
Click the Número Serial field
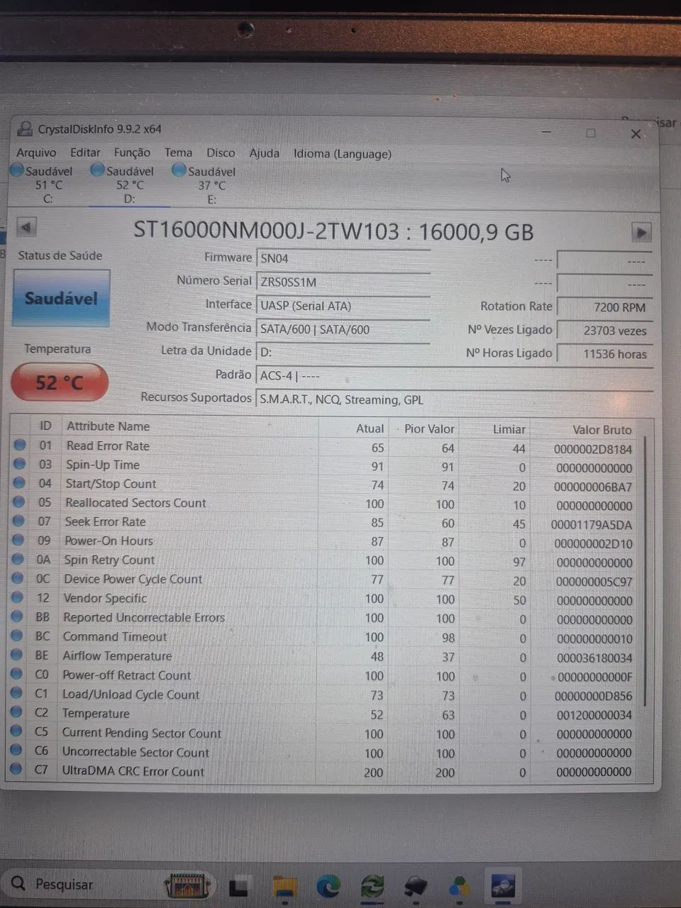(x=343, y=282)
